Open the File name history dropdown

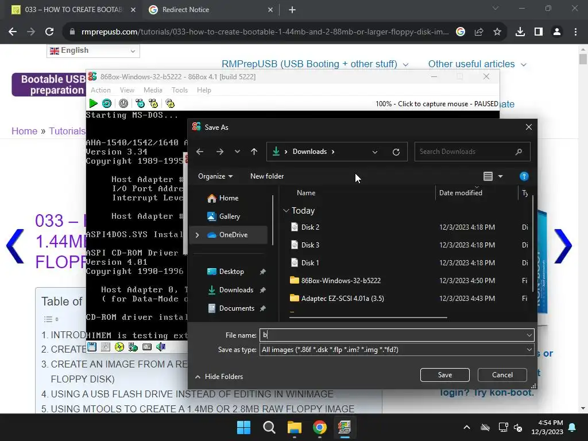529,335
